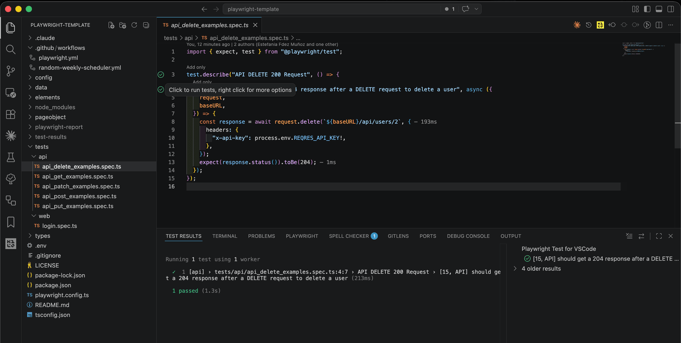Open the chat icon in title bar
This screenshot has width=681, height=343.
point(466,9)
